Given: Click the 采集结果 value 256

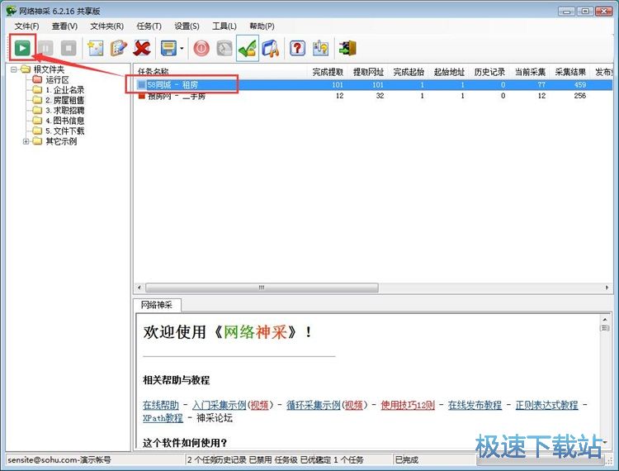Looking at the screenshot, I should 580,96.
